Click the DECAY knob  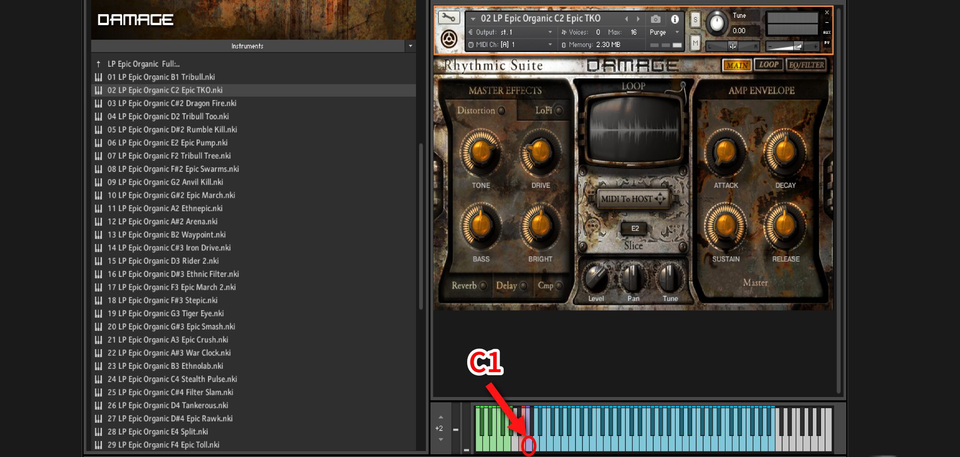point(785,152)
